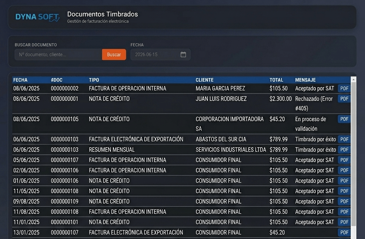Select client SERVICIOS INDUSTRIALES LTDA
Image resolution: width=365 pixels, height=239 pixels.
(x=231, y=149)
